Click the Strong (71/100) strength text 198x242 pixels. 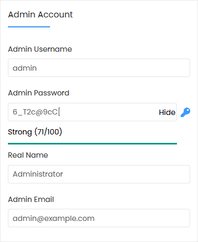point(35,132)
